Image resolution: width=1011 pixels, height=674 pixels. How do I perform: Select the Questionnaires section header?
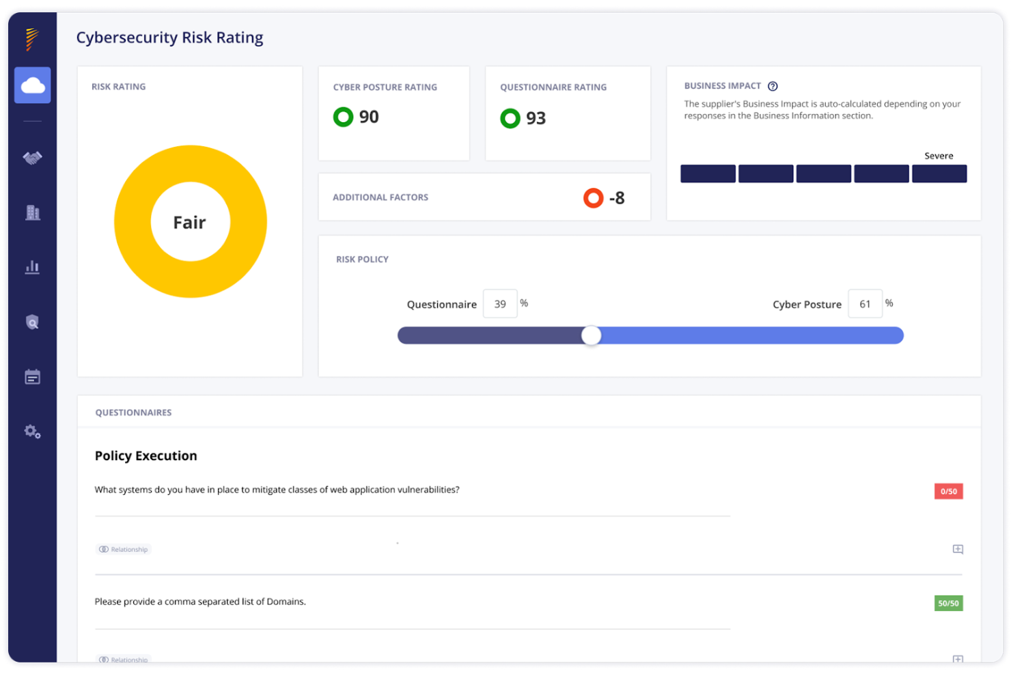[x=134, y=412]
